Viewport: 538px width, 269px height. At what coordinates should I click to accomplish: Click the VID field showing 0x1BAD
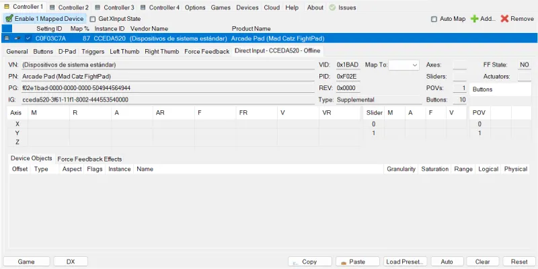[x=348, y=65]
